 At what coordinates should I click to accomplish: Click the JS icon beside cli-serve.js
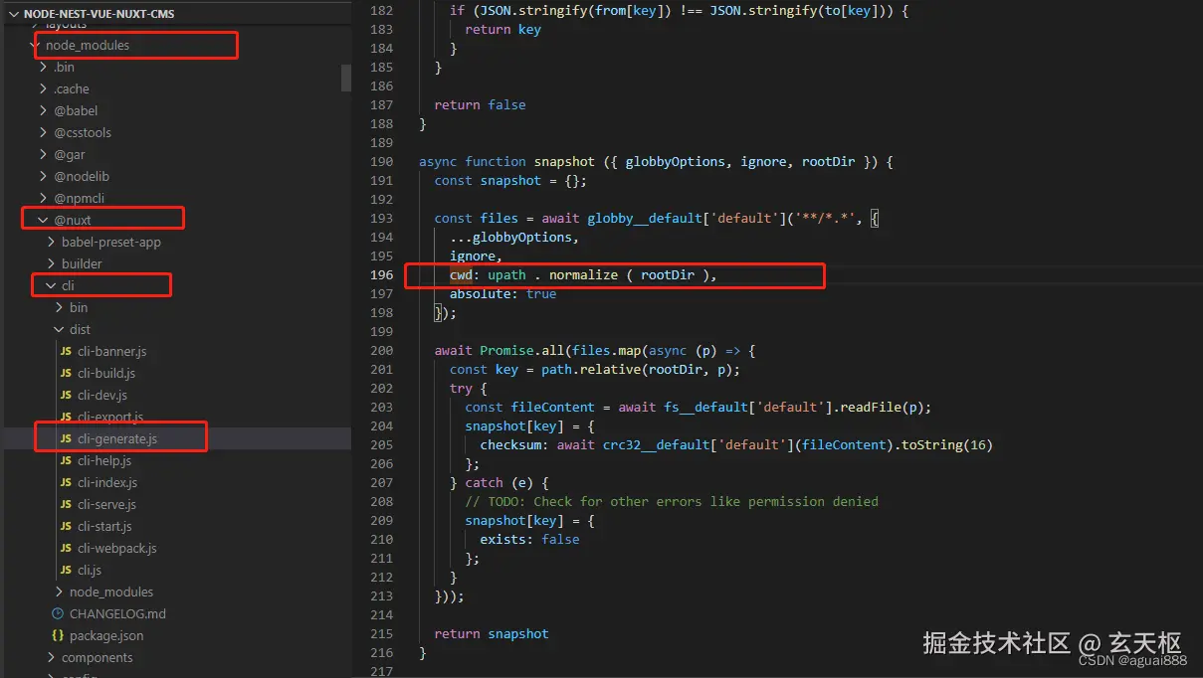[66, 505]
